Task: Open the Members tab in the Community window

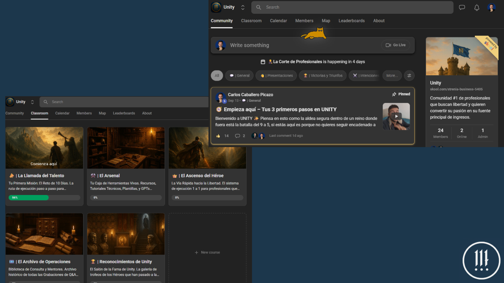Action: click(x=304, y=21)
